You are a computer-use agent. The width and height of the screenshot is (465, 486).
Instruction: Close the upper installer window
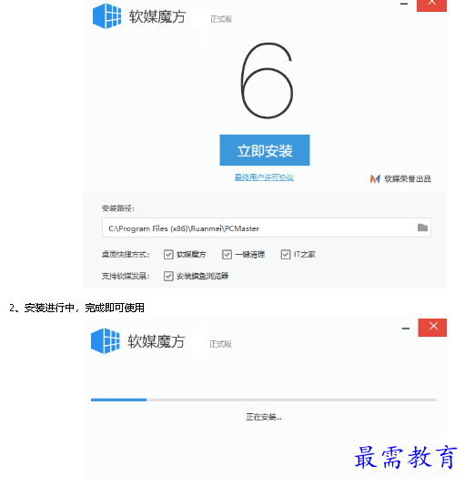(x=431, y=5)
